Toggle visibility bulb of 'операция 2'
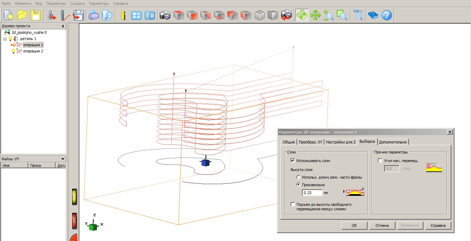 click(x=13, y=51)
